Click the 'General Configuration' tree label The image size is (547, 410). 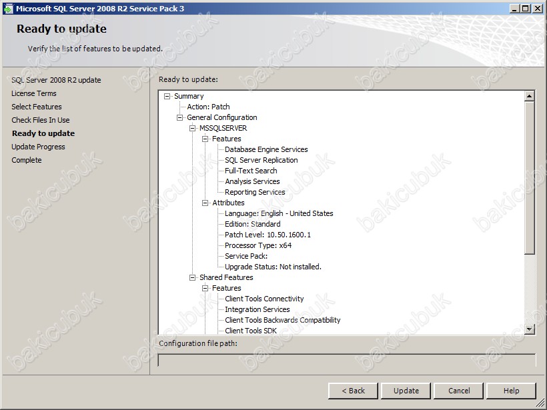[222, 117]
